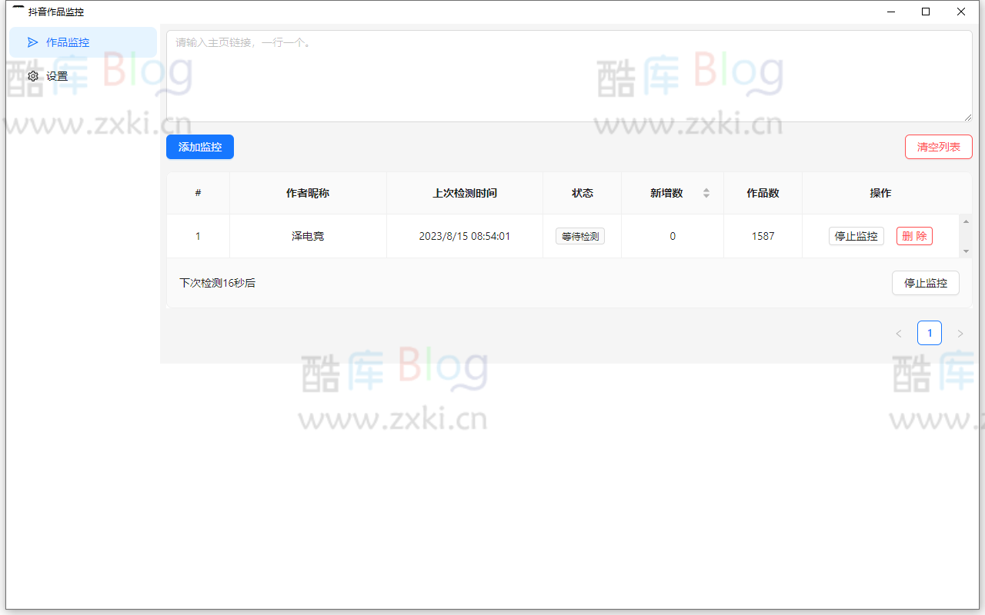Select the 泽电竞 author name cell
This screenshot has height=615, width=985.
(x=308, y=236)
